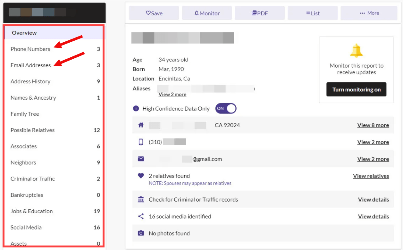Open the More options menu
This screenshot has width=403, height=250.
tap(369, 13)
